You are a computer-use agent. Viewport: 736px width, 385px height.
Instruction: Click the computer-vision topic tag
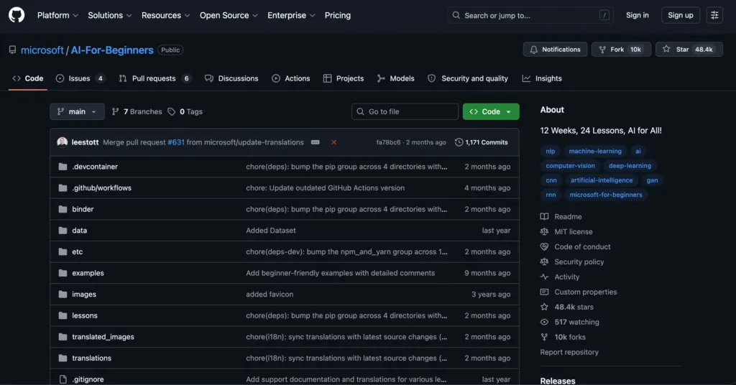pyautogui.click(x=570, y=165)
